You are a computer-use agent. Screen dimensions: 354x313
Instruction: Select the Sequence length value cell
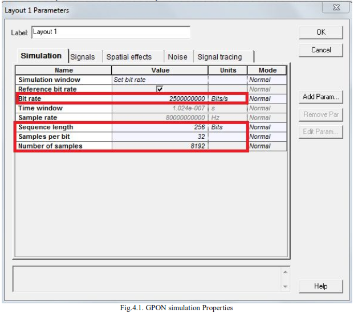160,127
